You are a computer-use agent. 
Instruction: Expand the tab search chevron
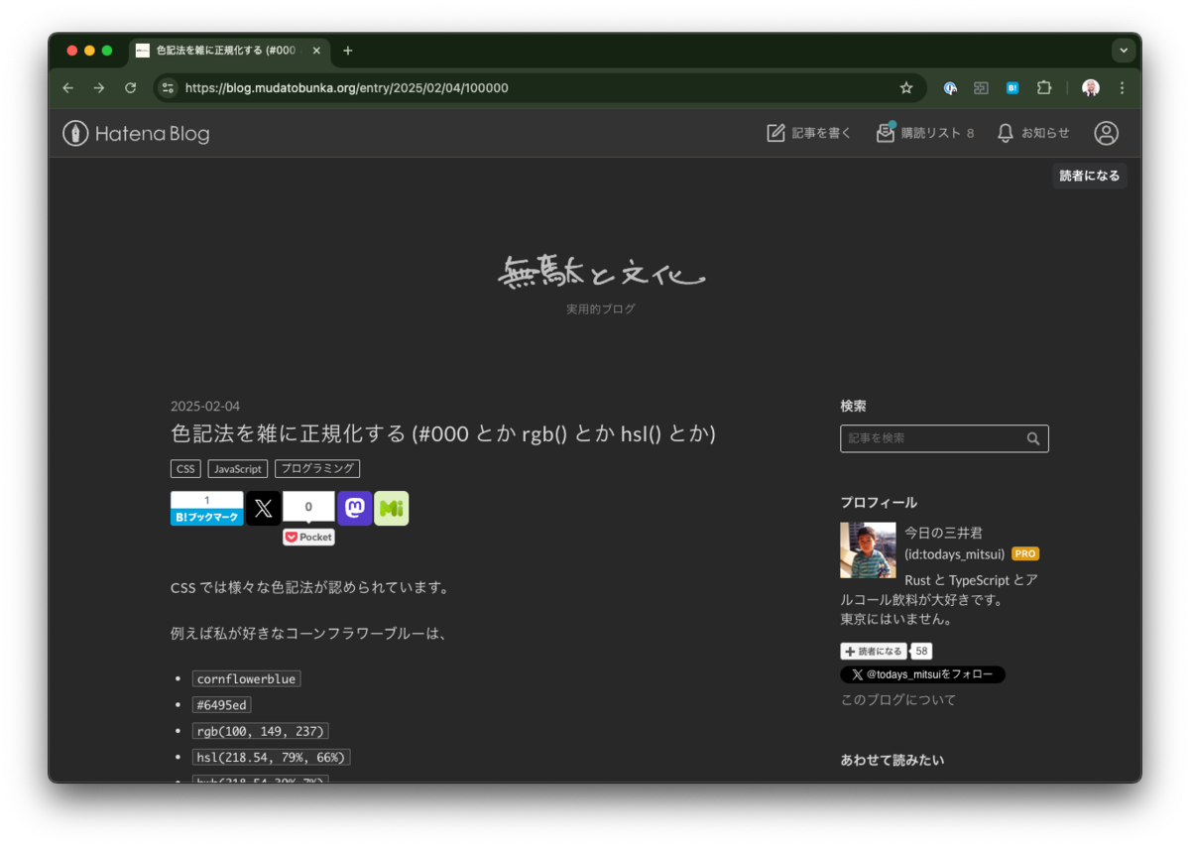[1124, 51]
